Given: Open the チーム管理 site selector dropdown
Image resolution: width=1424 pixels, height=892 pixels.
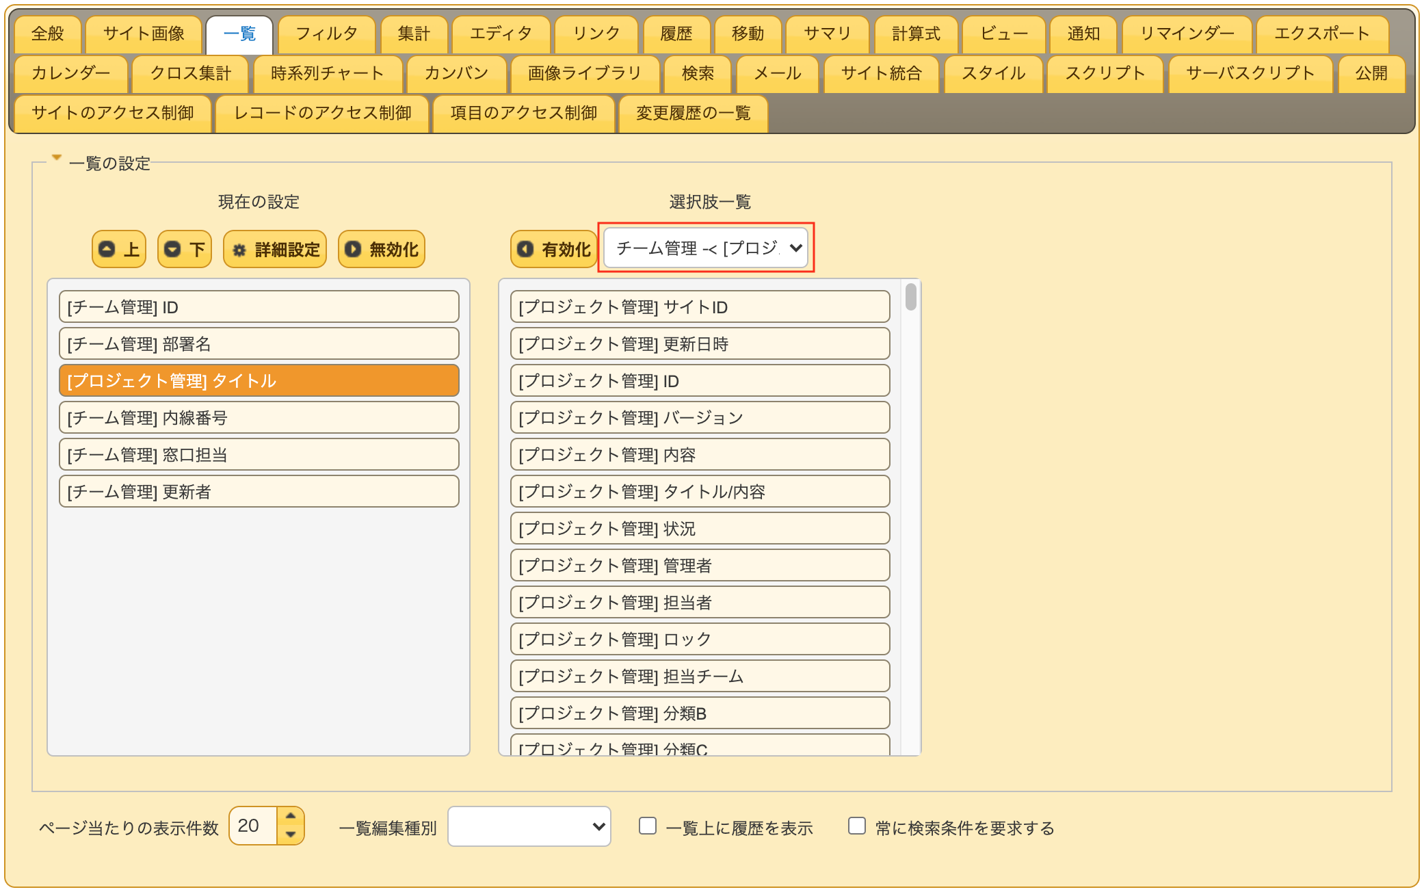Looking at the screenshot, I should 706,248.
